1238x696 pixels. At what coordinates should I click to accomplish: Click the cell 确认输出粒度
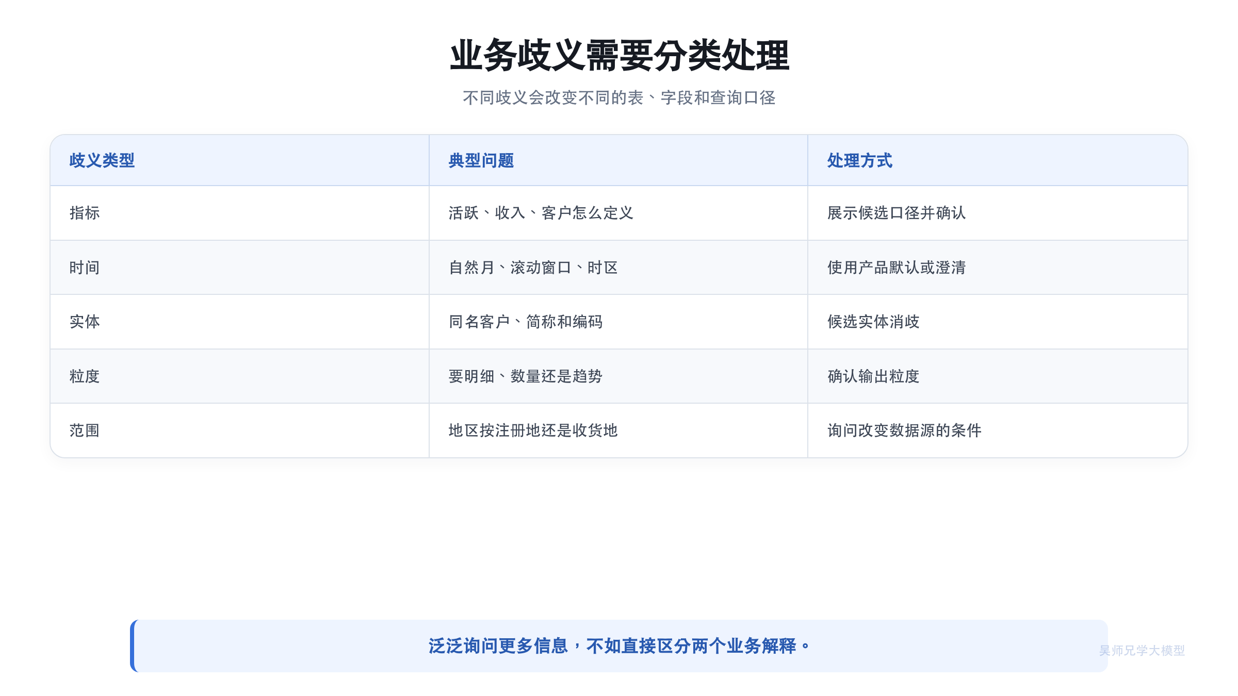(x=998, y=376)
